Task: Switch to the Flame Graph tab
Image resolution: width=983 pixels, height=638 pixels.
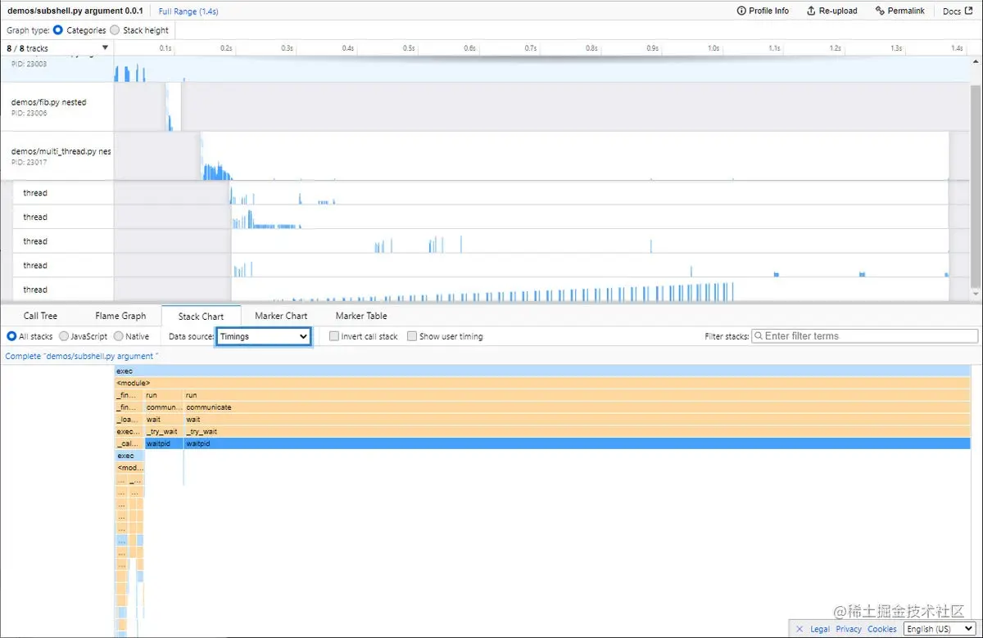Action: pos(120,315)
